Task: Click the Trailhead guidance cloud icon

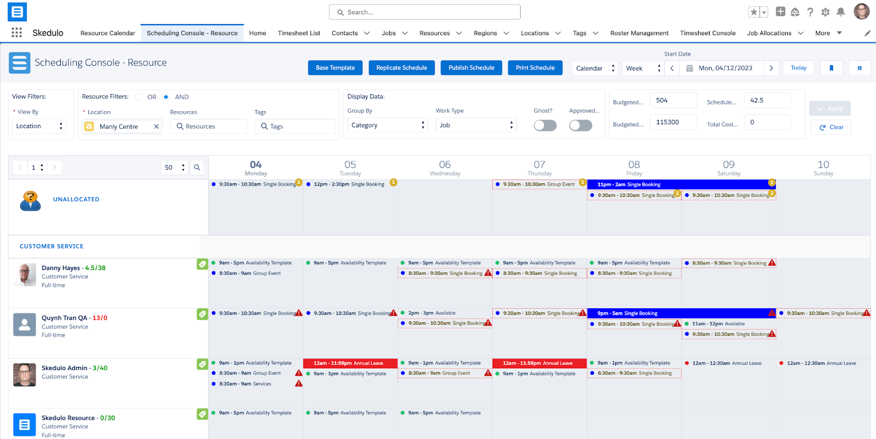Action: pyautogui.click(x=795, y=12)
